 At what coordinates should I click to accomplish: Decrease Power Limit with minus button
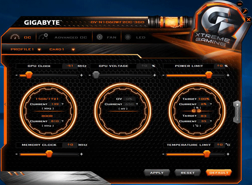(163, 75)
